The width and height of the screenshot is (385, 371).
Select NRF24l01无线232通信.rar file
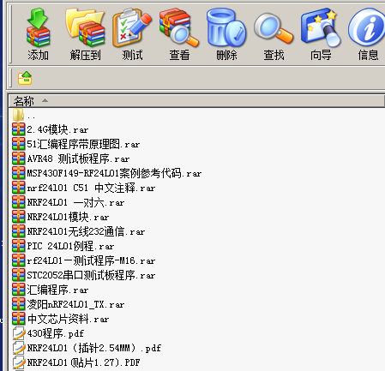pos(79,231)
